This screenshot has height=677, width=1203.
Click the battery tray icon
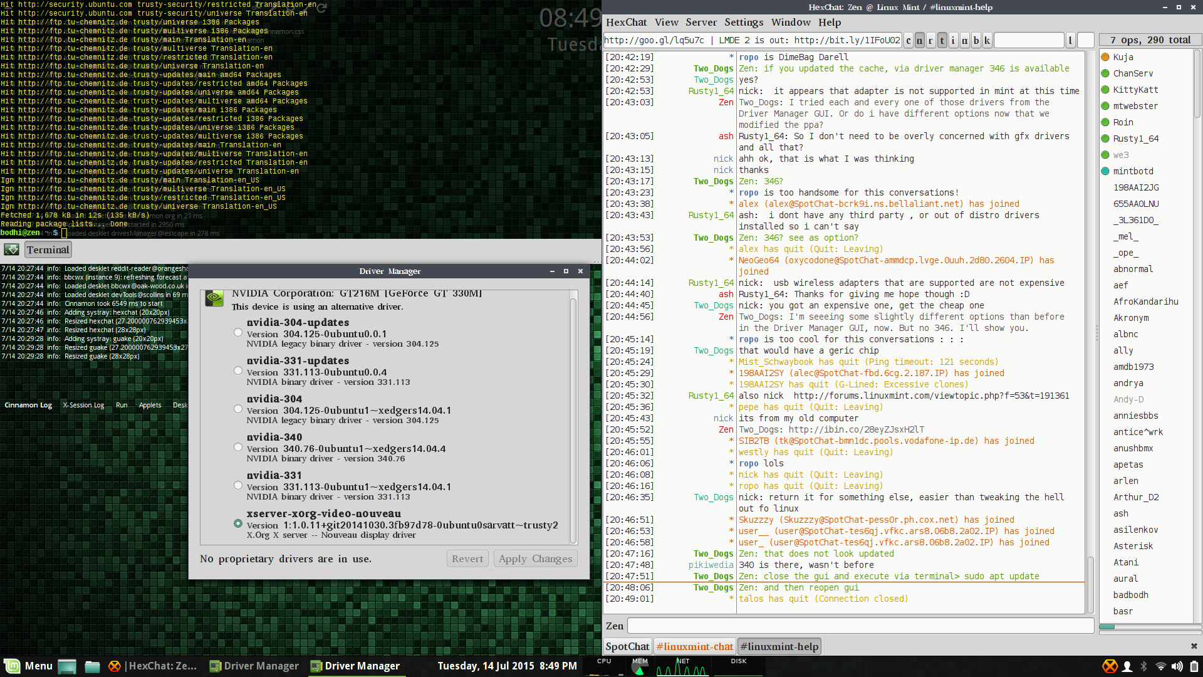(1194, 666)
